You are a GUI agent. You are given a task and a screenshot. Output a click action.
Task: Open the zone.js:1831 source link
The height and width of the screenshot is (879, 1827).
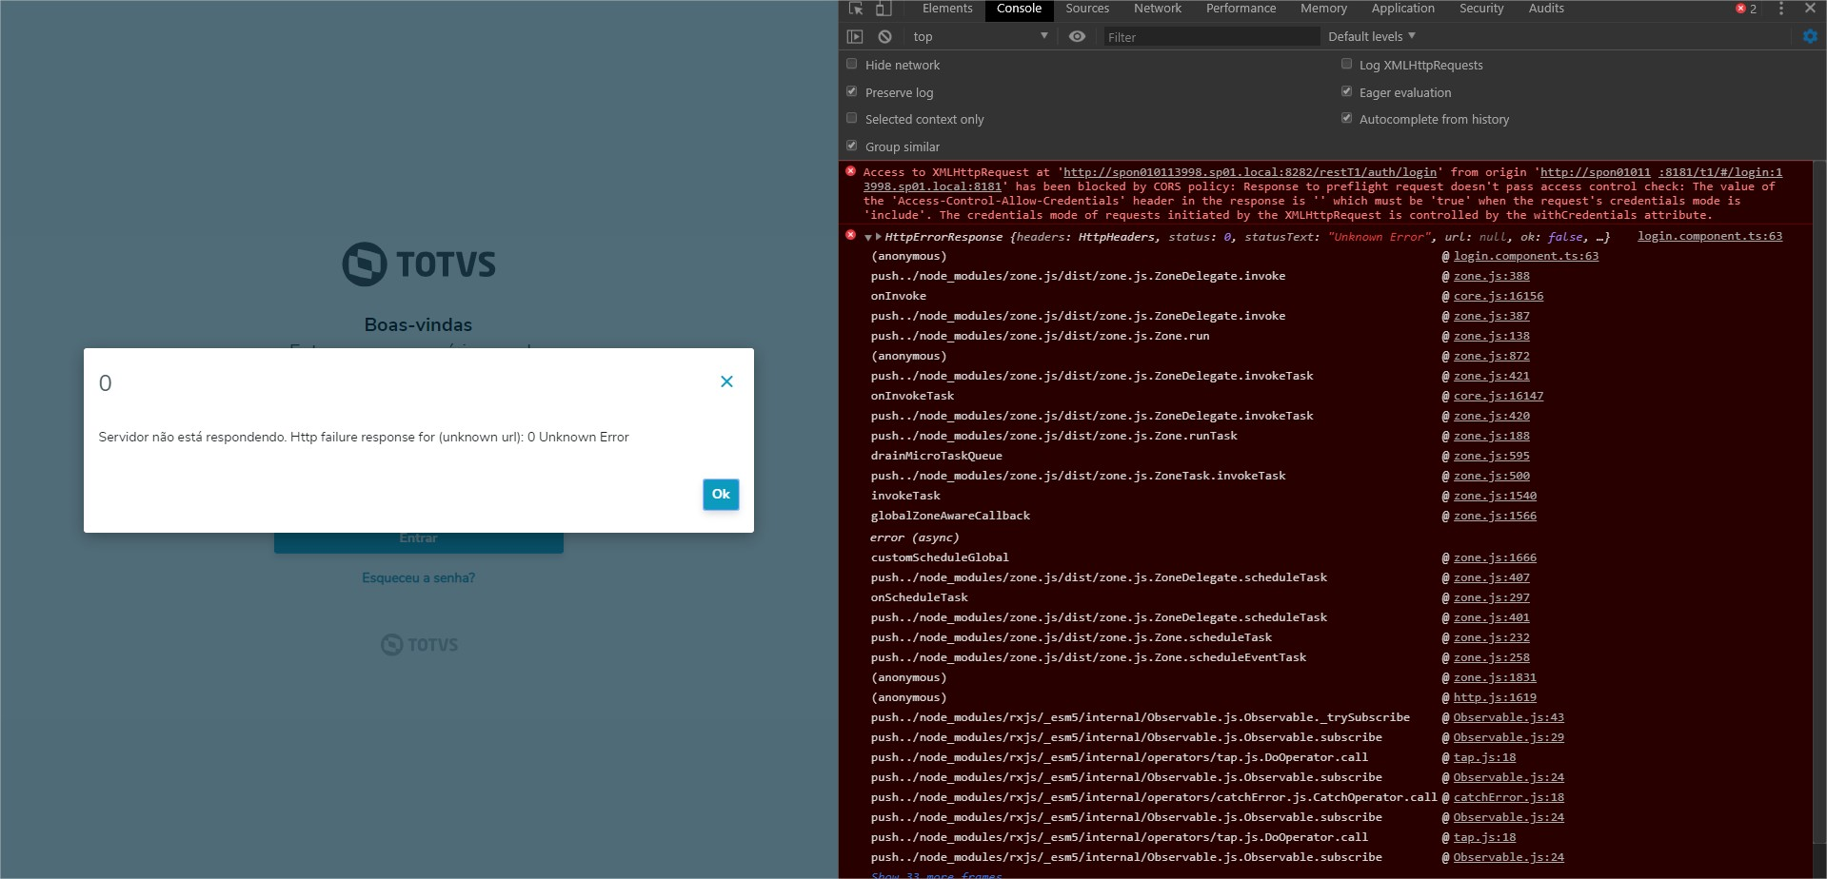pyautogui.click(x=1495, y=677)
